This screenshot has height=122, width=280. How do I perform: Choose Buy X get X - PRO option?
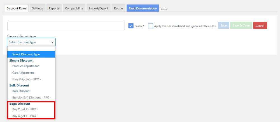25,109
